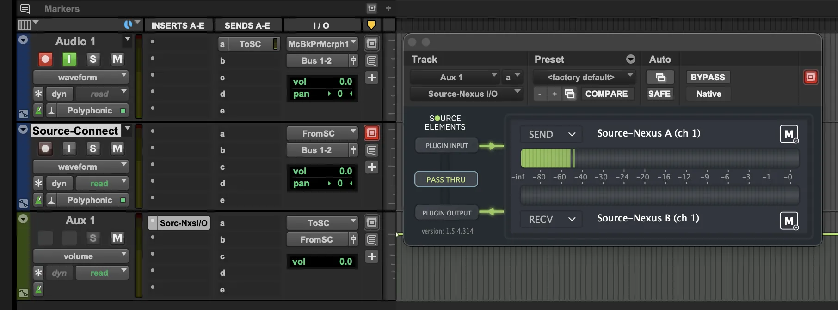Click the SEND level meter bar
Screen dimensions: 838x310
coord(660,158)
